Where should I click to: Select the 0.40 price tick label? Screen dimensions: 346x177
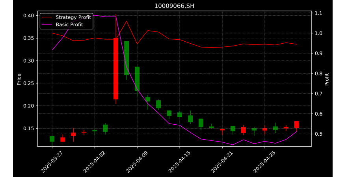point(29,16)
